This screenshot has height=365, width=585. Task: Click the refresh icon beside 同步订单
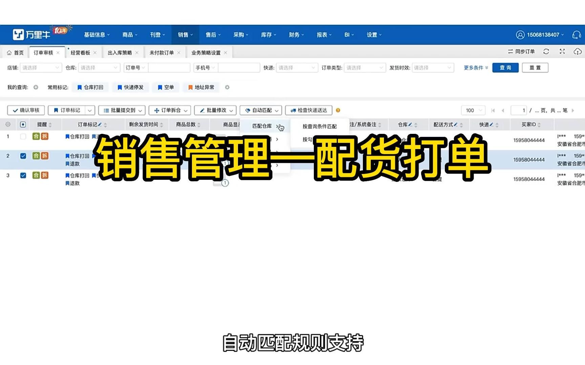(x=546, y=51)
